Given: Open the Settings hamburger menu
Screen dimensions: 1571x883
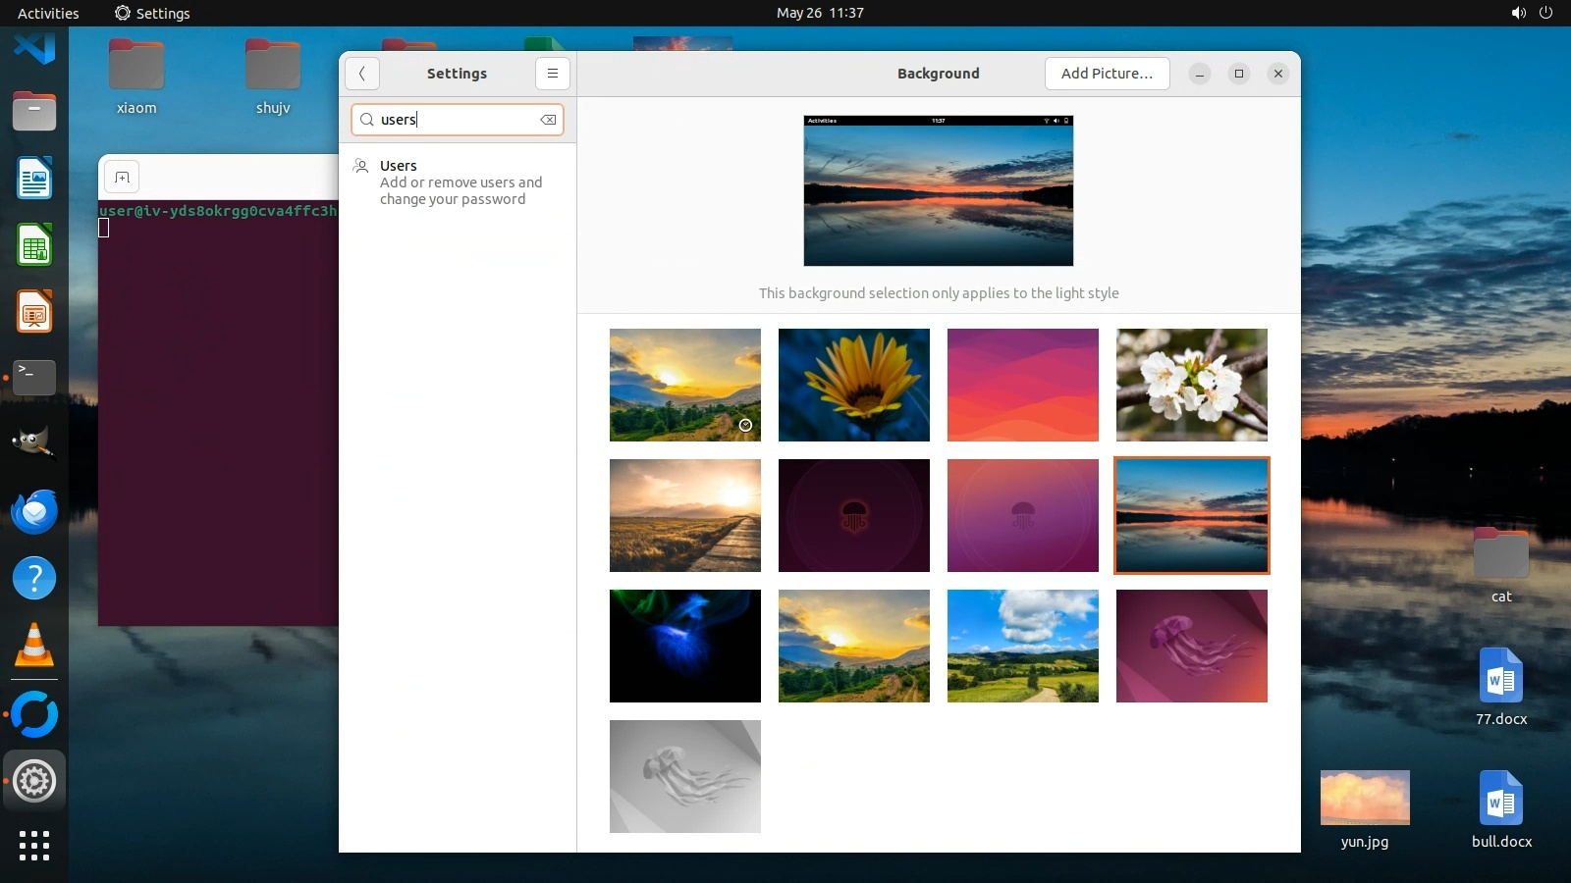Looking at the screenshot, I should point(552,74).
